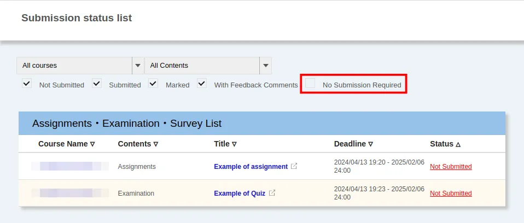Image resolution: width=524 pixels, height=223 pixels.
Task: Open the Example of Quiz link
Action: (x=240, y=193)
